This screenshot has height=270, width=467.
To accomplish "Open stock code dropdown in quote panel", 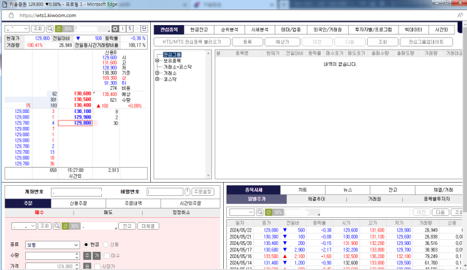I will click(x=17, y=29).
